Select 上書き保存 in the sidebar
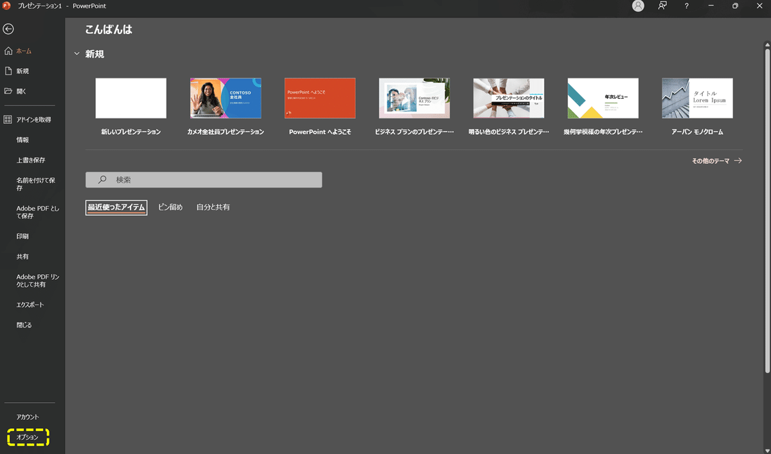 tap(31, 160)
